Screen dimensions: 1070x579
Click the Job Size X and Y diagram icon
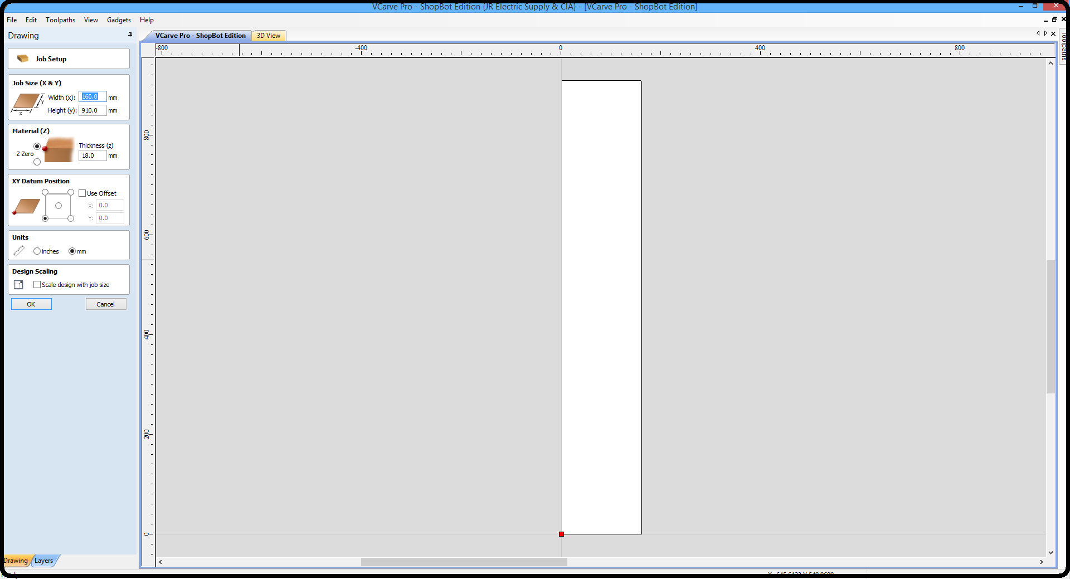[x=27, y=104]
